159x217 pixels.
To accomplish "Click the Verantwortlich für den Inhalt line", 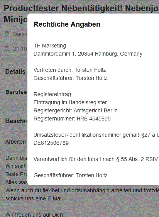I will (x=96, y=159).
